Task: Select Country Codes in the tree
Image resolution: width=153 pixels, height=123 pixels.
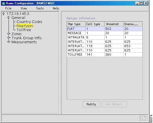Action: (x=29, y=22)
